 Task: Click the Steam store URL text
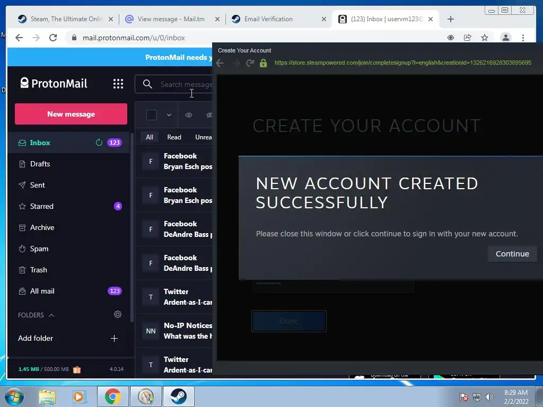point(403,63)
